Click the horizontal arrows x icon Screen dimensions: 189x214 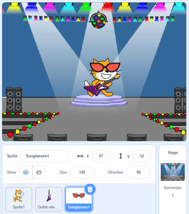pyautogui.click(x=80, y=156)
